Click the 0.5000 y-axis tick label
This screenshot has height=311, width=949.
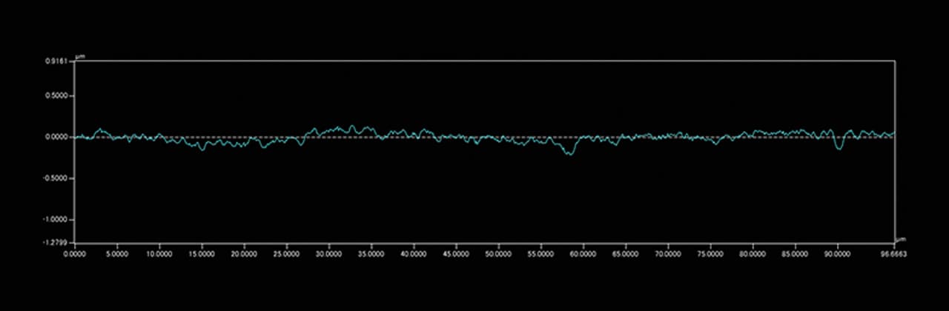point(58,96)
